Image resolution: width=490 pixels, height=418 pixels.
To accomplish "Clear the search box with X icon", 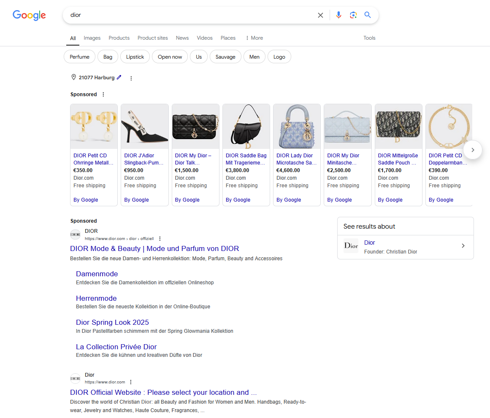I will coord(320,15).
